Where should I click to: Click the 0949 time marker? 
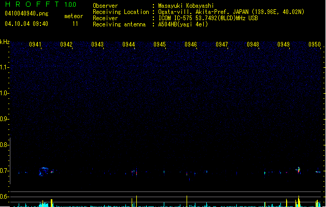(284, 45)
